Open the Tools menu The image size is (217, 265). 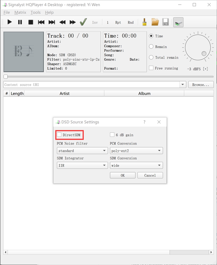[x=35, y=12]
